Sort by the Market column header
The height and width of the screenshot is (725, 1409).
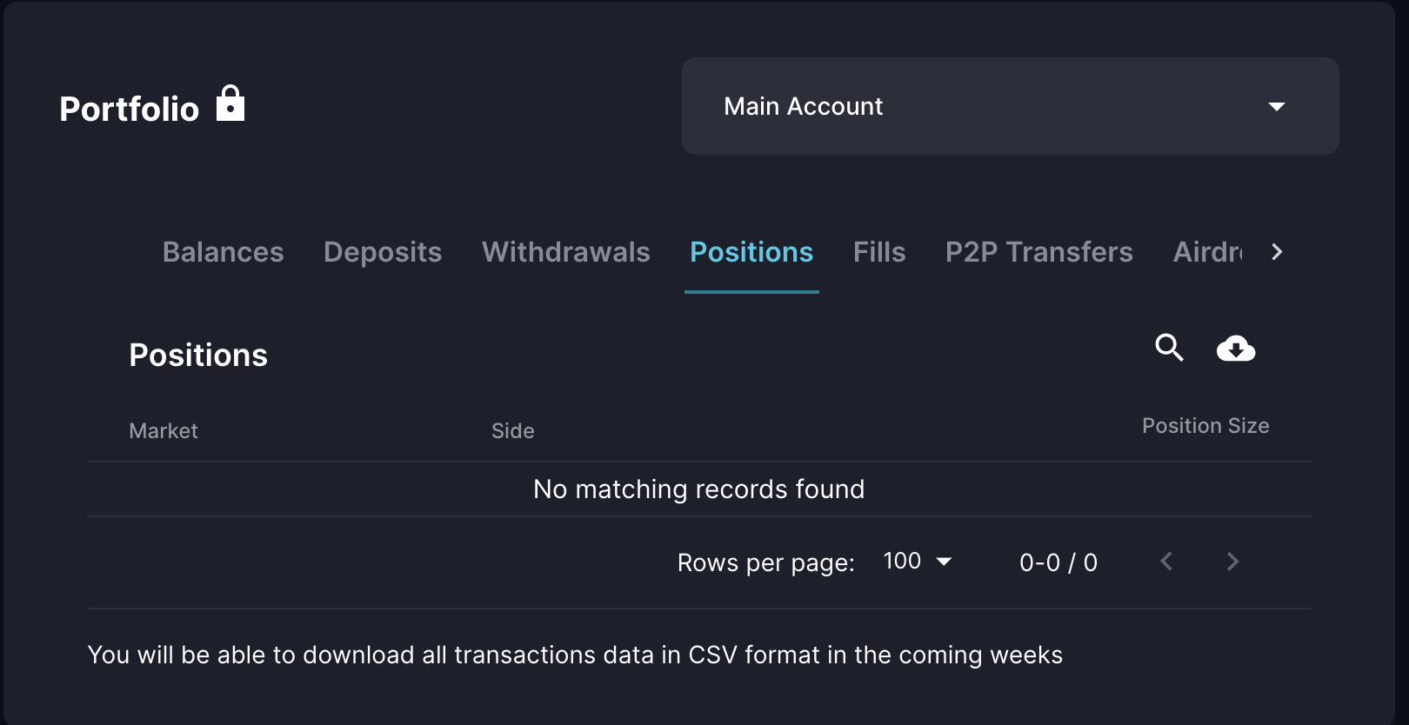[164, 431]
